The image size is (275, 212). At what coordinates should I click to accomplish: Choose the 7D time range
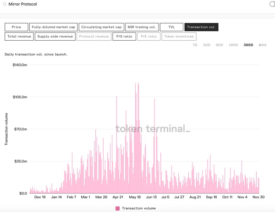click(x=195, y=45)
